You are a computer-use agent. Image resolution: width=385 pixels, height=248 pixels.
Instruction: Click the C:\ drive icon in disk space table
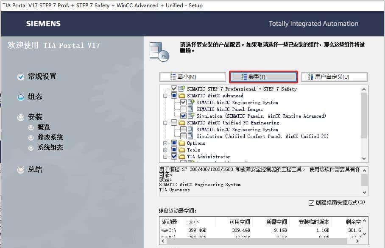coord(165,230)
